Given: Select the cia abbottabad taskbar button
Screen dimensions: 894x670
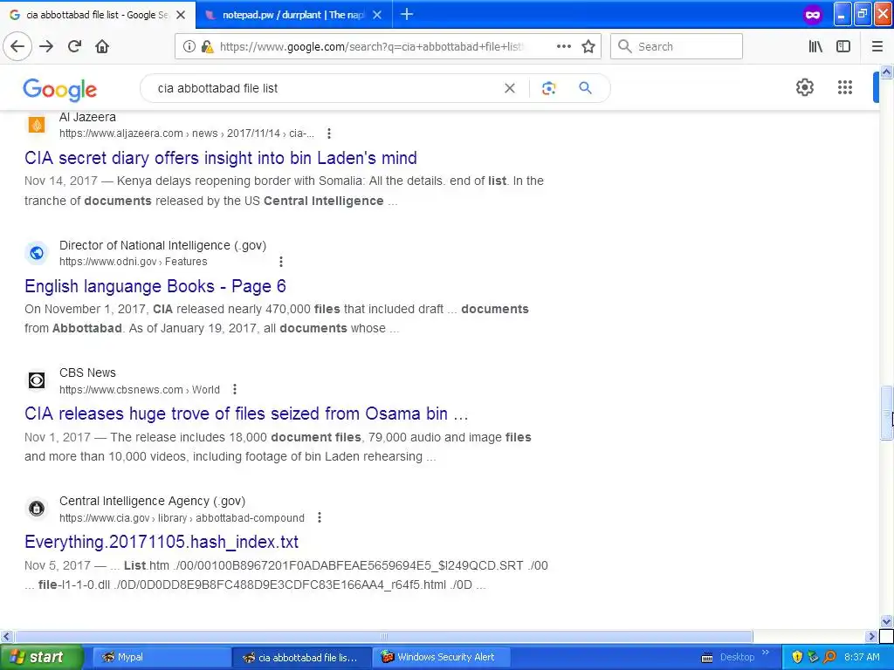Looking at the screenshot, I should (x=301, y=657).
